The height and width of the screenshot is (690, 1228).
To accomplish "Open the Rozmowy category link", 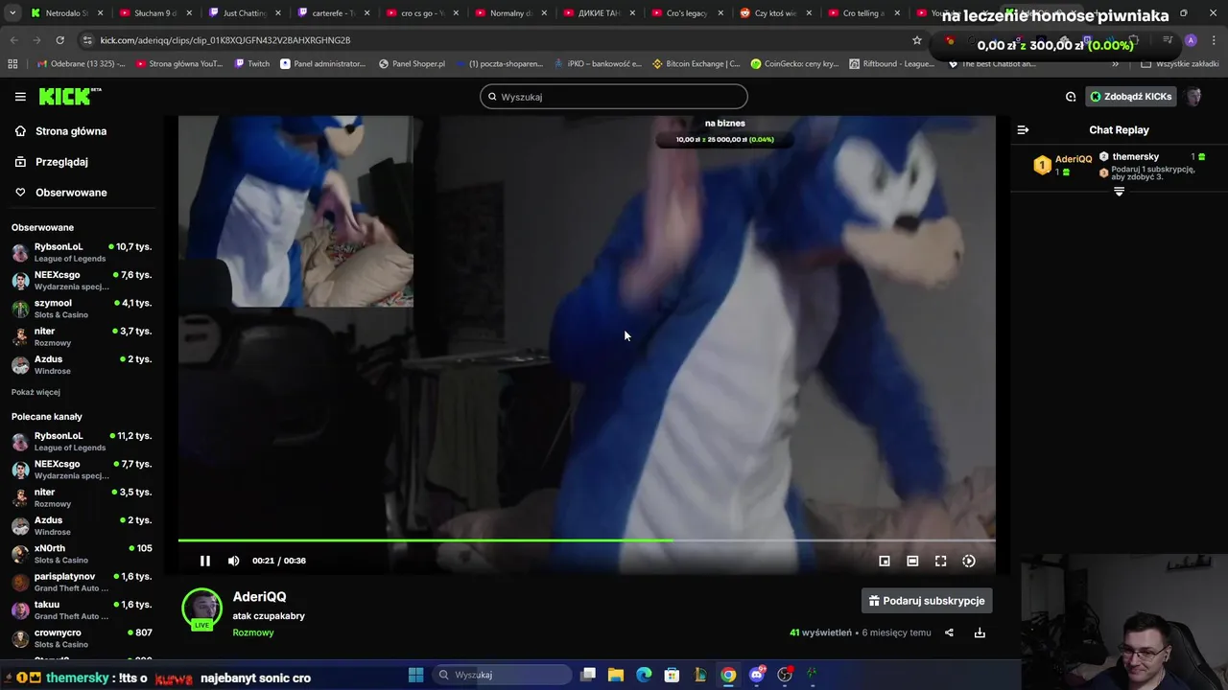I will tap(253, 632).
